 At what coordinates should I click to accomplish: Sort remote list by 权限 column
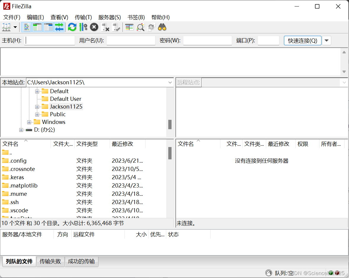[x=307, y=144]
